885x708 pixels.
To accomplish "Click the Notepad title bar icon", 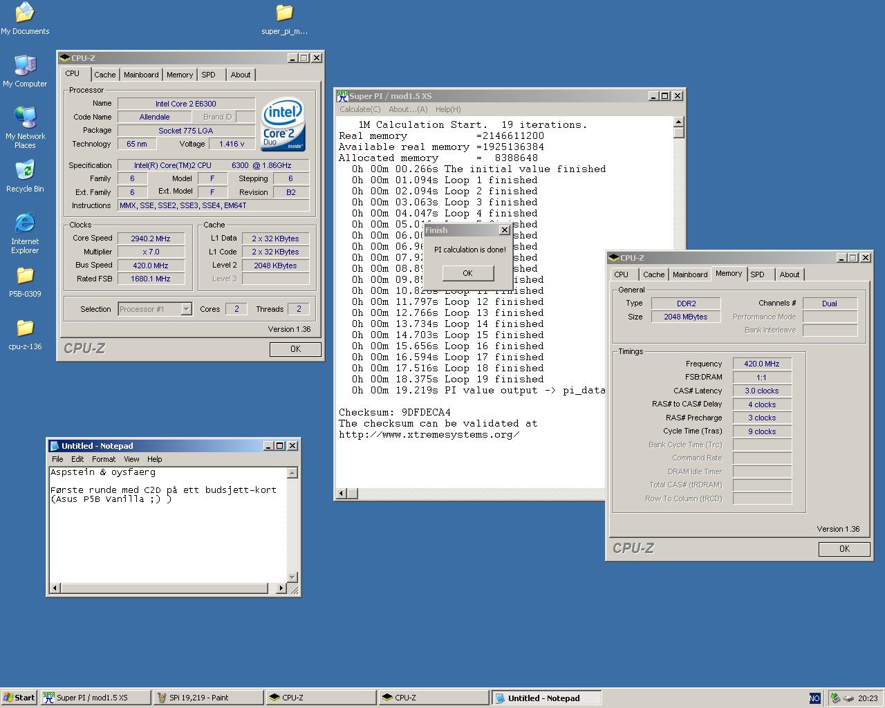I will click(54, 446).
